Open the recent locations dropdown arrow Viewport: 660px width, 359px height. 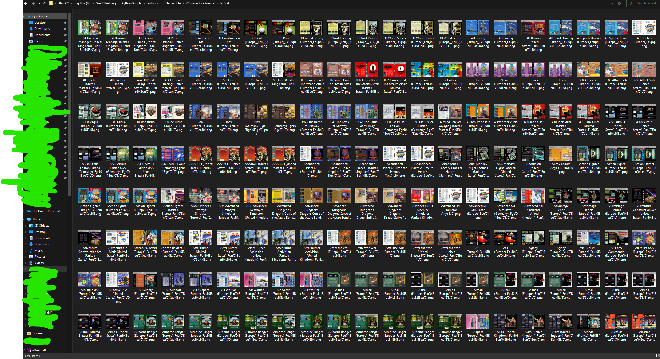[x=39, y=3]
